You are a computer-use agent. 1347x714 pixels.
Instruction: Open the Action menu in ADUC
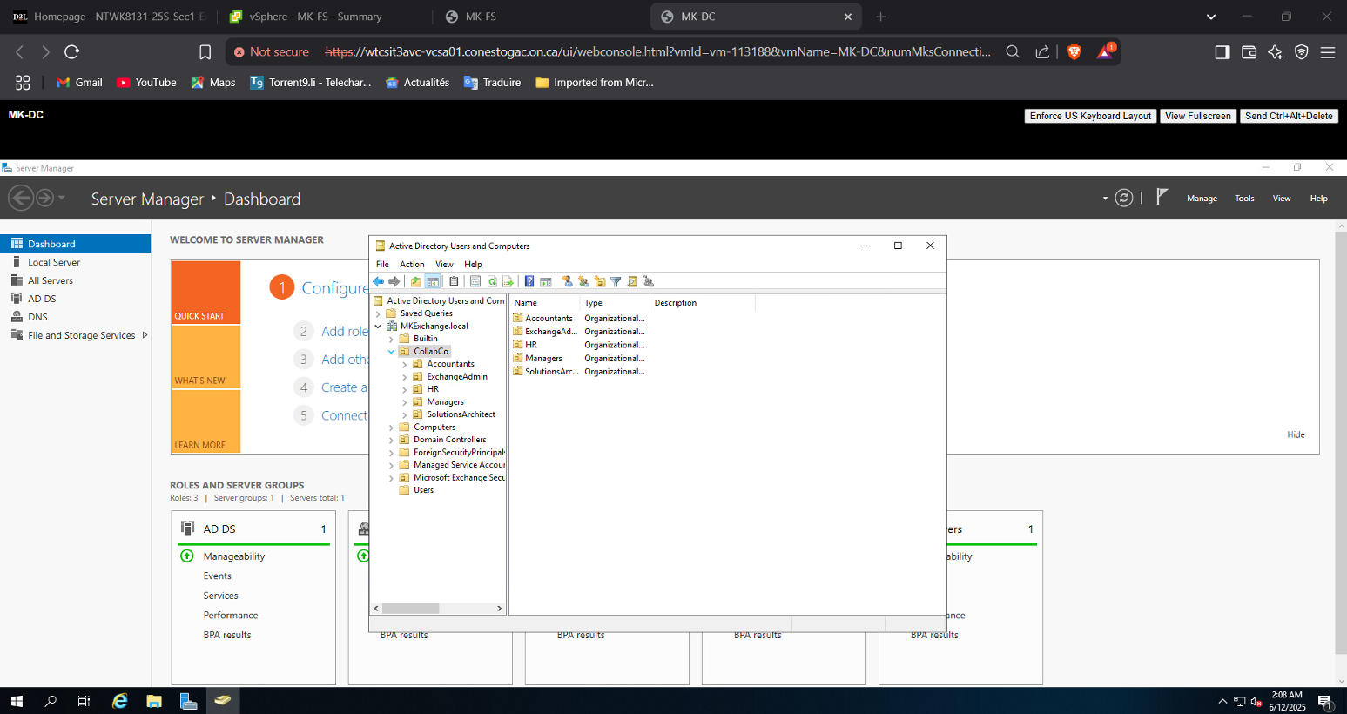(412, 264)
